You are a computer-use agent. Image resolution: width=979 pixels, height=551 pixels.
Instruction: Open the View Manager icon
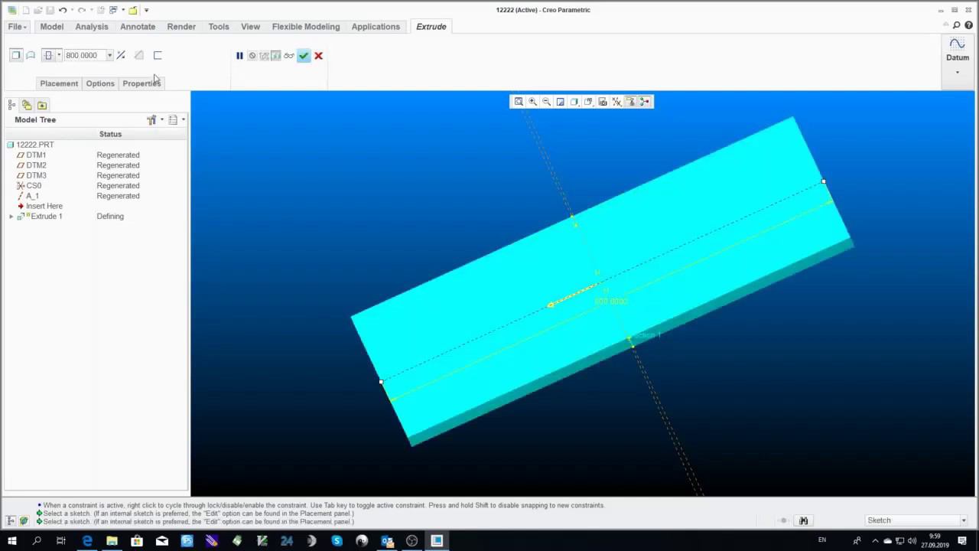click(x=603, y=102)
